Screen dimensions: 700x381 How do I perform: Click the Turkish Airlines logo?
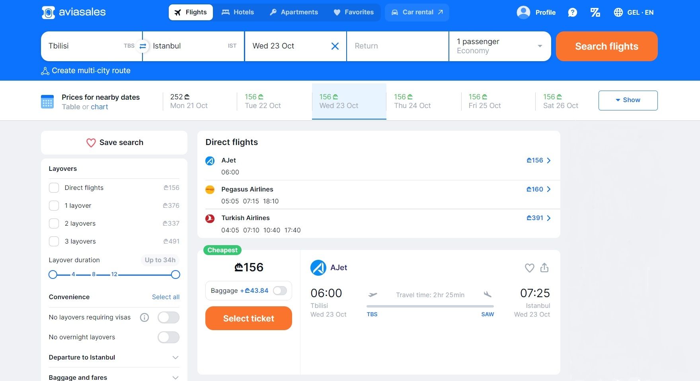click(x=210, y=218)
